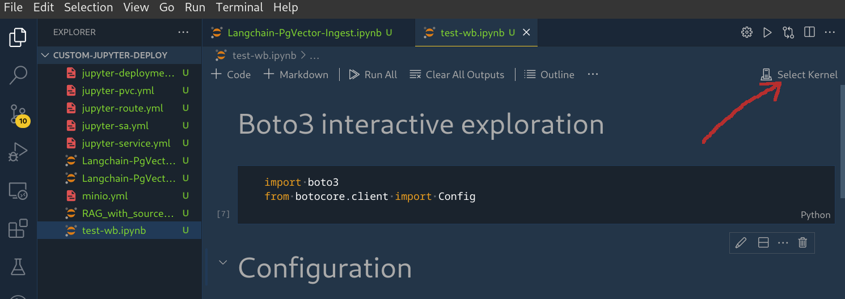
Task: Click the EXPLORER panel title
Action: pos(74,32)
